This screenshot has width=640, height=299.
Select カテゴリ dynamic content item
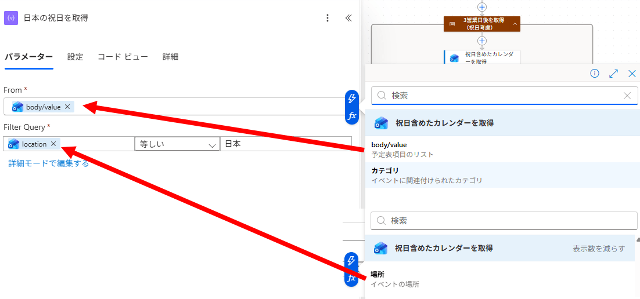pos(385,171)
